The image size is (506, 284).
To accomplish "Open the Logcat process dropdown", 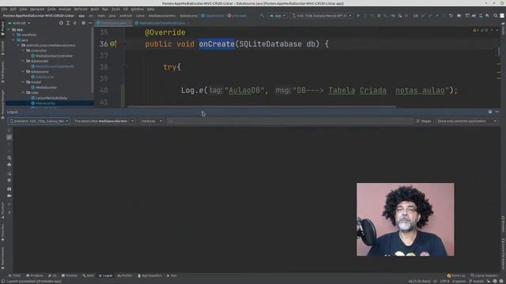I will 104,121.
